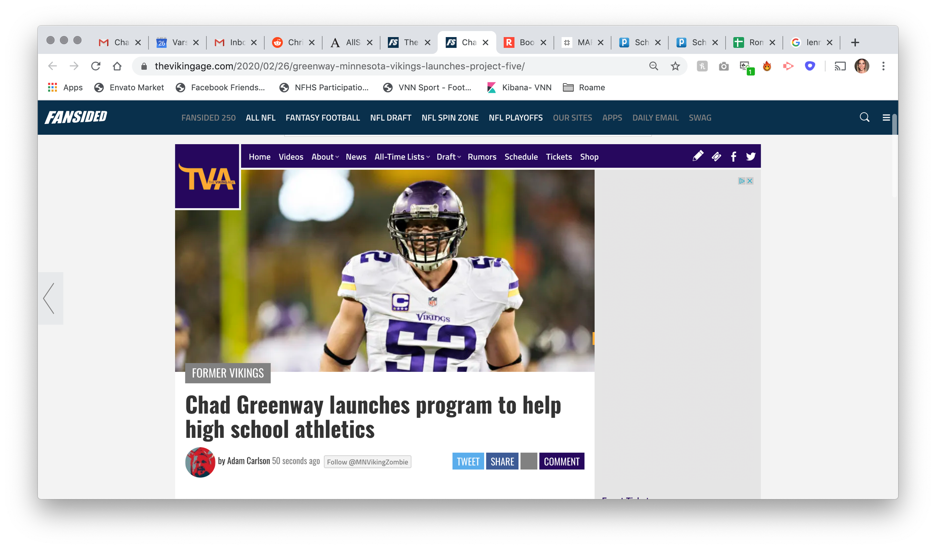
Task: Close the AllS tab
Action: 370,43
